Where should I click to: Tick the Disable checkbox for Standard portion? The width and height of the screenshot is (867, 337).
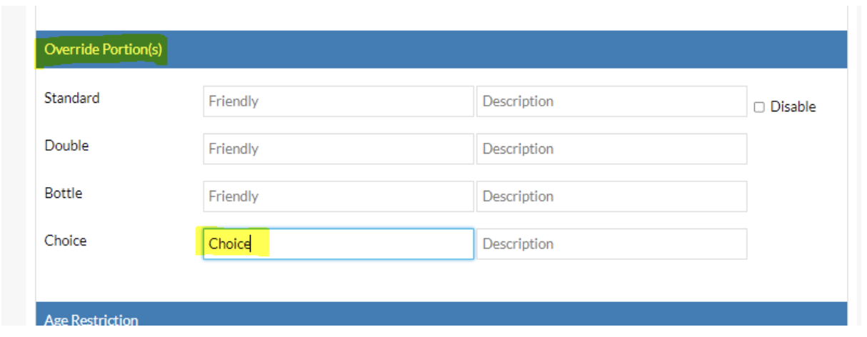tap(759, 107)
